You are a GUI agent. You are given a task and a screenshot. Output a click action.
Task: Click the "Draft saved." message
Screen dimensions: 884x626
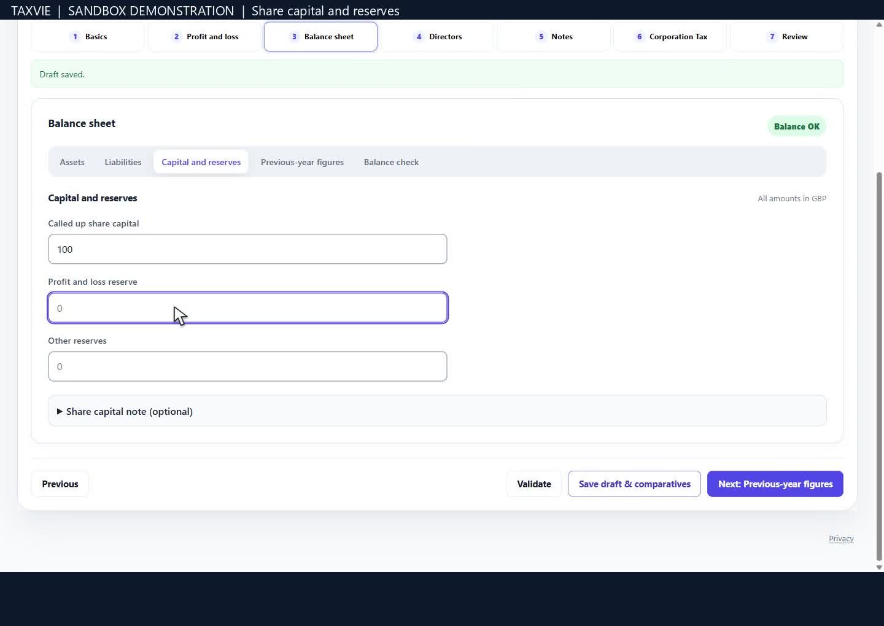[x=62, y=74]
